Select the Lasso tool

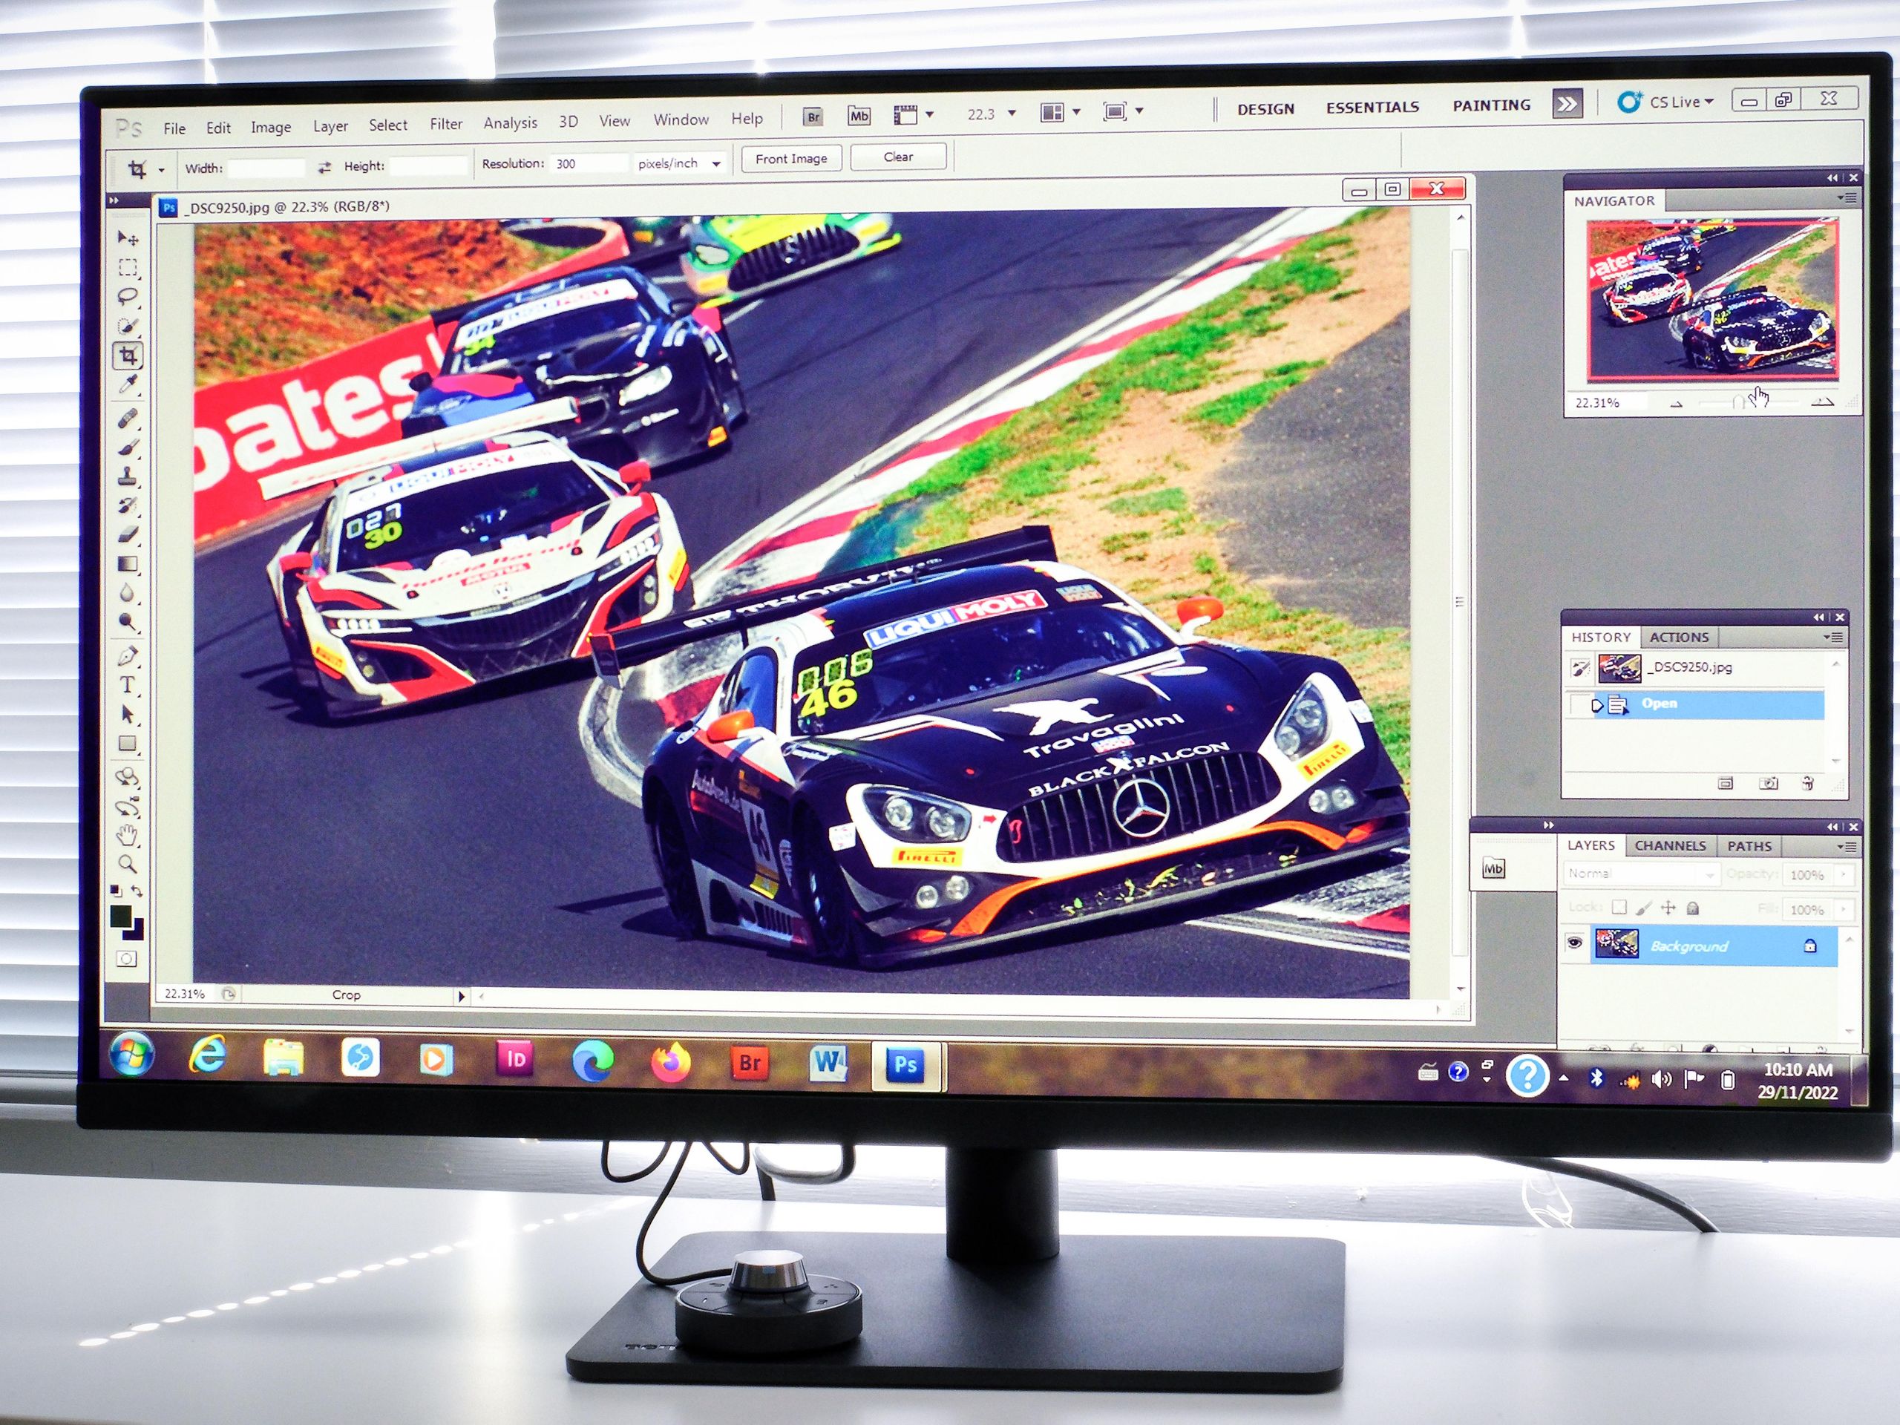tap(128, 297)
